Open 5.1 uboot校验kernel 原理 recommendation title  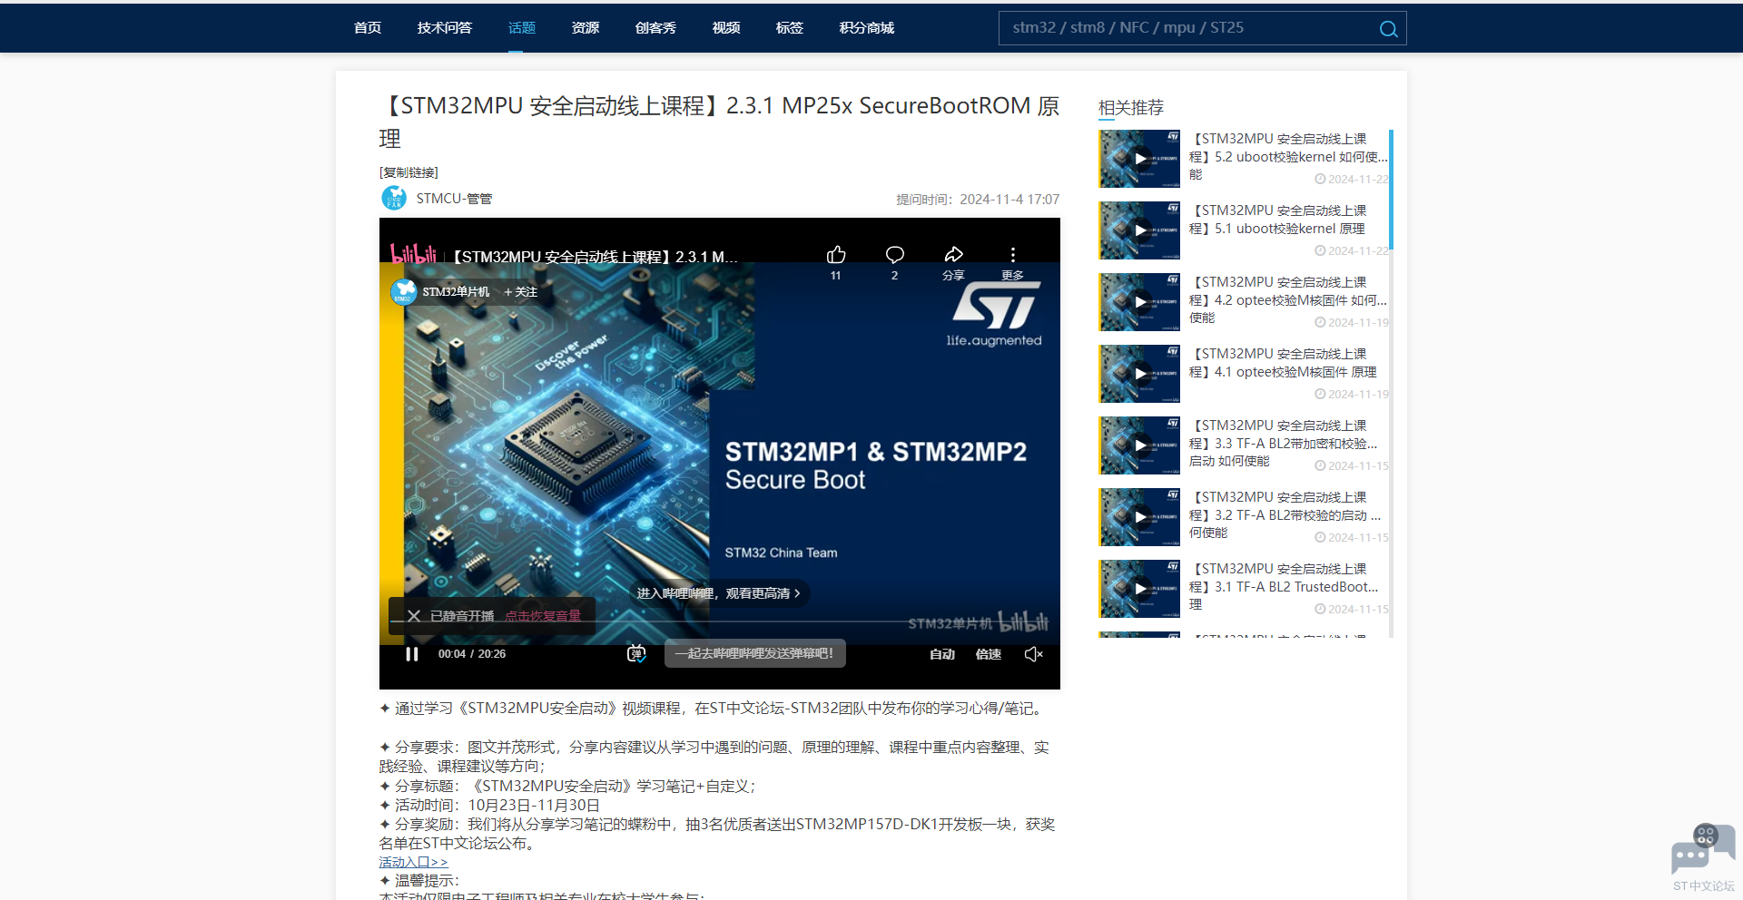[x=1278, y=220]
